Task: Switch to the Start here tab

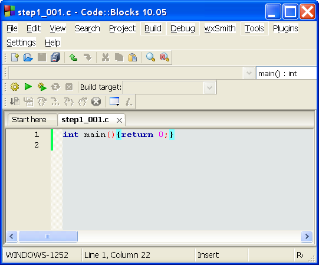Action: [29, 120]
